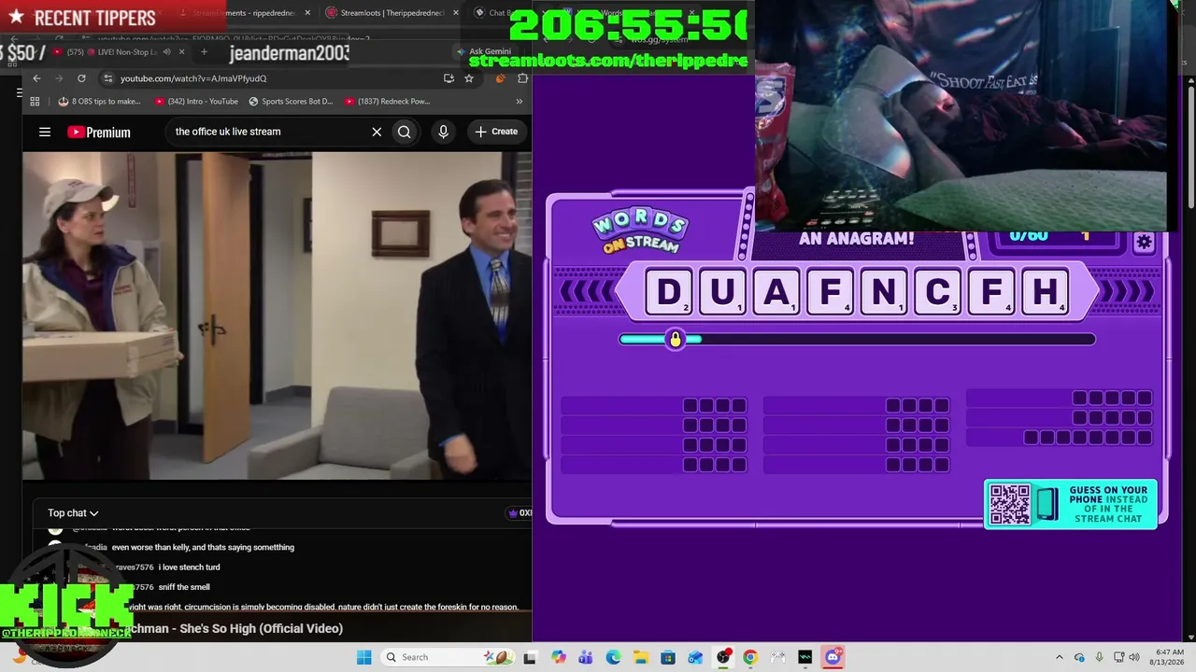Screen dimensions: 1196x672
Task: Go back in the Chrome browser
Action: click(36, 78)
